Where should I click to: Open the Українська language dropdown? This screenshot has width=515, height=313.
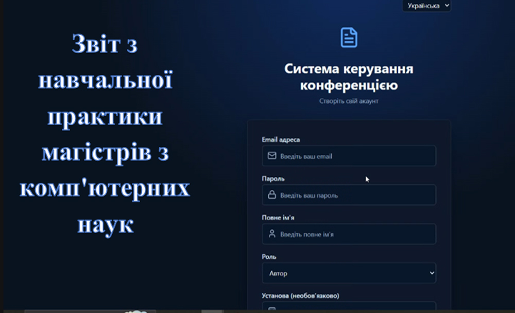[426, 6]
